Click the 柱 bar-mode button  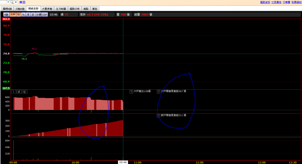click(24, 92)
